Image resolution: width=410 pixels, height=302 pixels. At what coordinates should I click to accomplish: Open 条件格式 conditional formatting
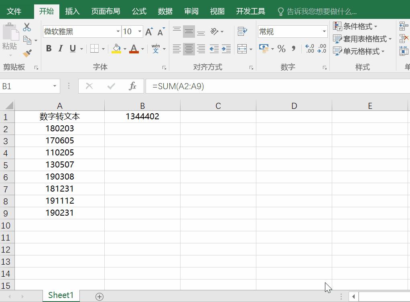[x=355, y=27]
